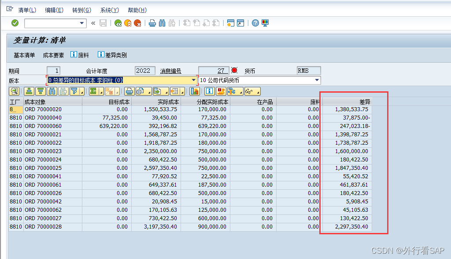Click the ALV information i icon
451x259 pixels.
click(x=209, y=91)
